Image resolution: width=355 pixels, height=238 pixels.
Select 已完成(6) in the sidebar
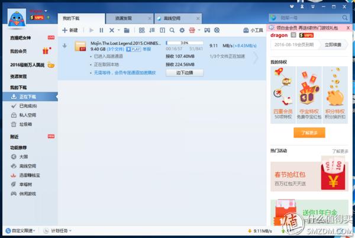(x=28, y=105)
